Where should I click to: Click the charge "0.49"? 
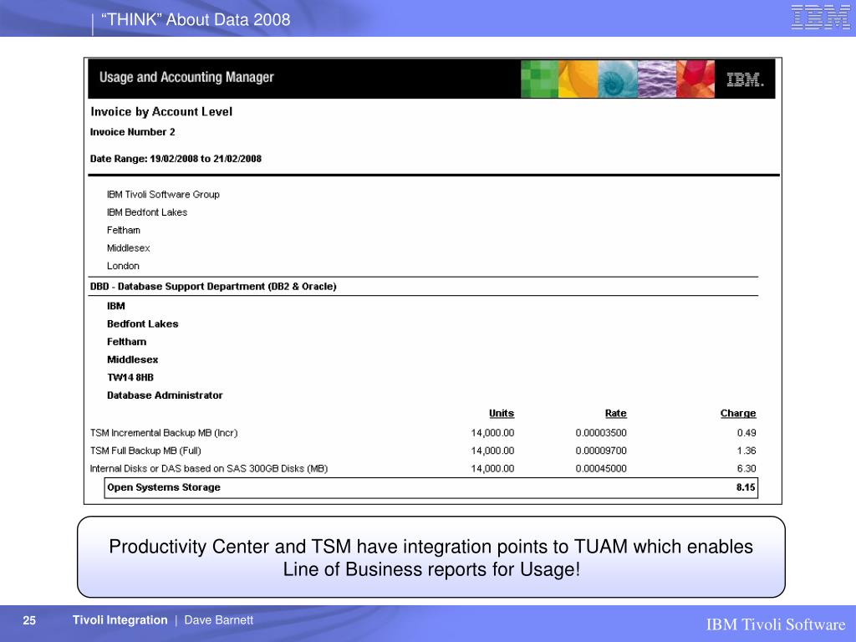tap(746, 433)
